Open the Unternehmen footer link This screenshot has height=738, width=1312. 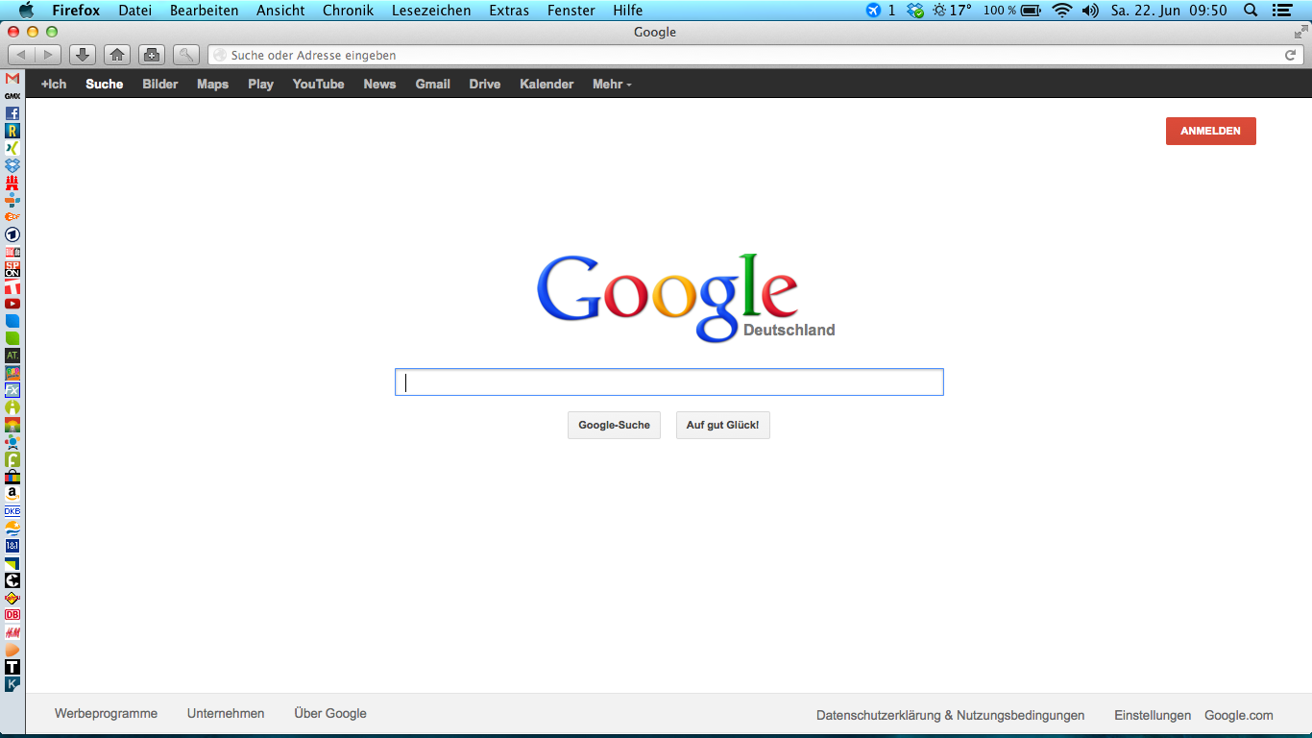pyautogui.click(x=226, y=714)
